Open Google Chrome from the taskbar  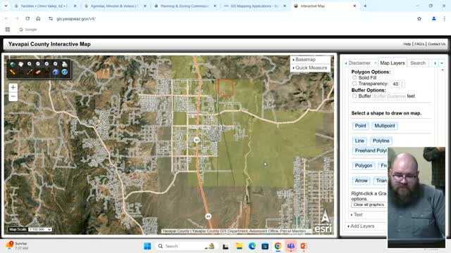coord(278,246)
